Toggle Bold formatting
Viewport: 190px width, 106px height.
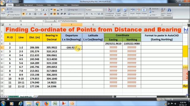(23, 14)
